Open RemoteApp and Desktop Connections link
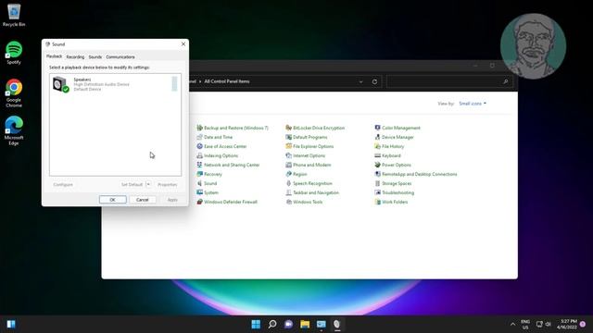This screenshot has height=333, width=593. pos(420,174)
